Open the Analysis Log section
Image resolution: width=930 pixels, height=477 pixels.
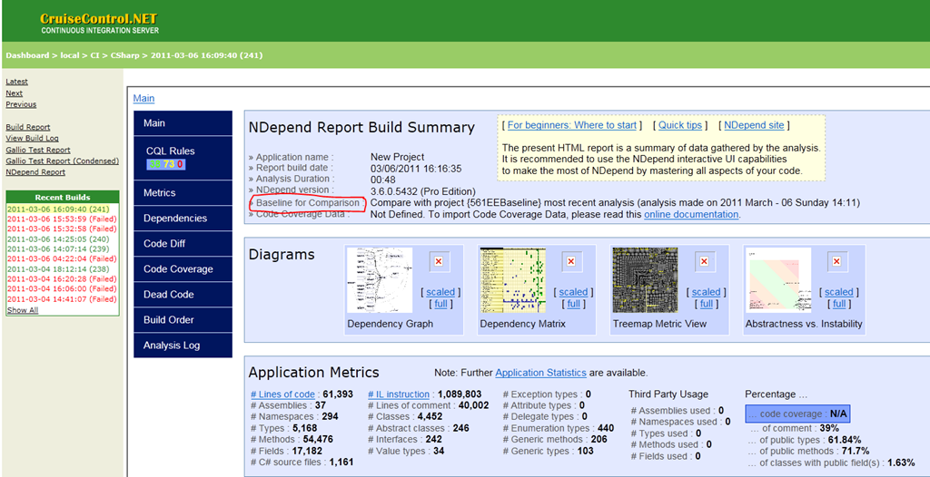(x=183, y=346)
